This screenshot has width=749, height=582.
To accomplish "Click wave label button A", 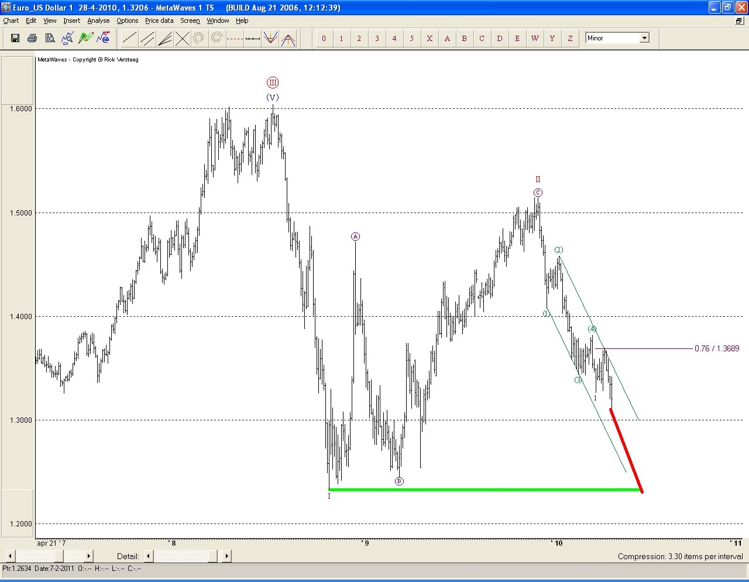I will [447, 39].
